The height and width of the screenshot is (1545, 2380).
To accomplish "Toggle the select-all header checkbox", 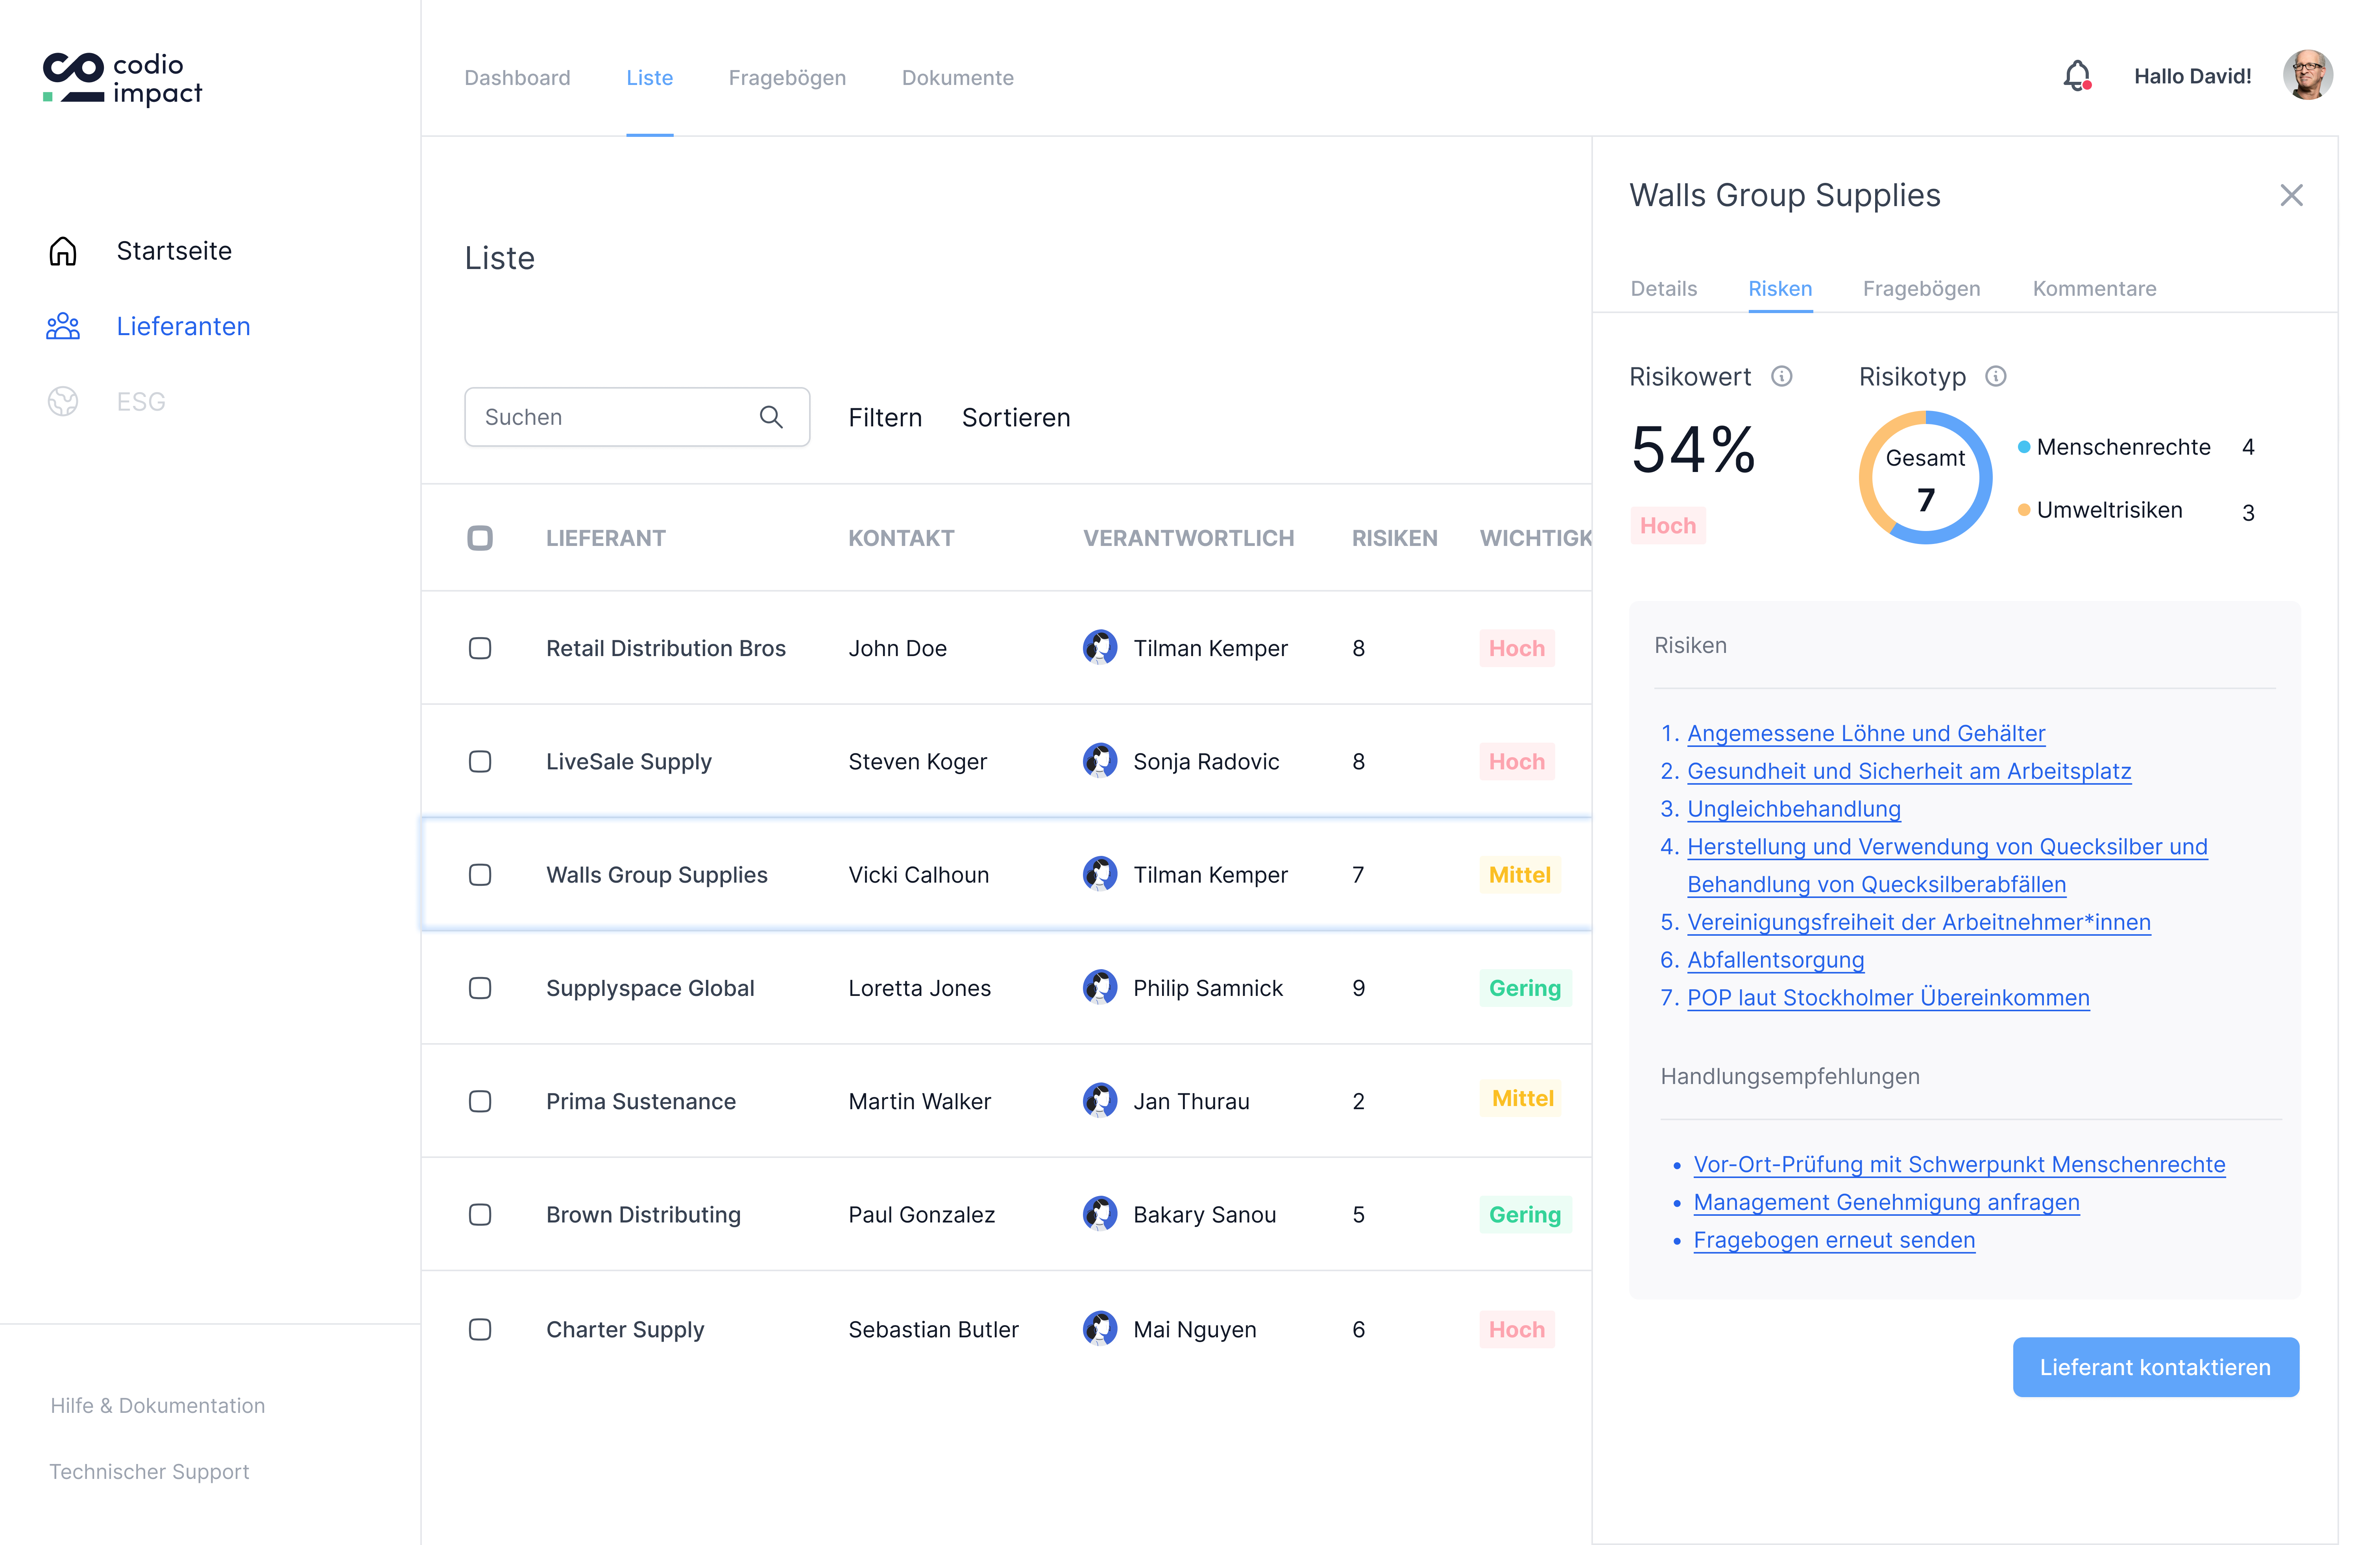I will click(x=480, y=538).
